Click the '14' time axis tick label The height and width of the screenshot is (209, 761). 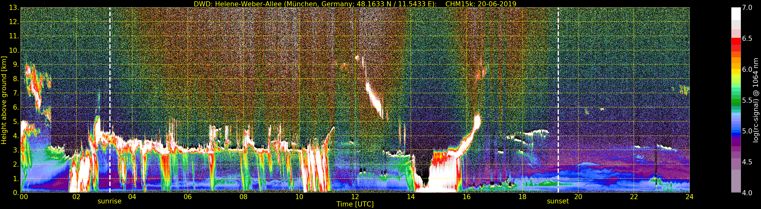pyautogui.click(x=411, y=197)
